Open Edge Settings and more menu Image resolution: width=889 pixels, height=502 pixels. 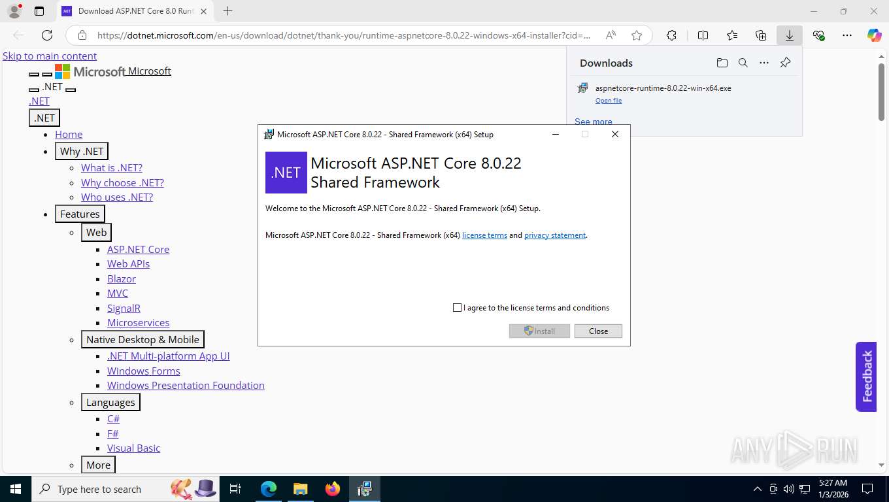point(847,35)
